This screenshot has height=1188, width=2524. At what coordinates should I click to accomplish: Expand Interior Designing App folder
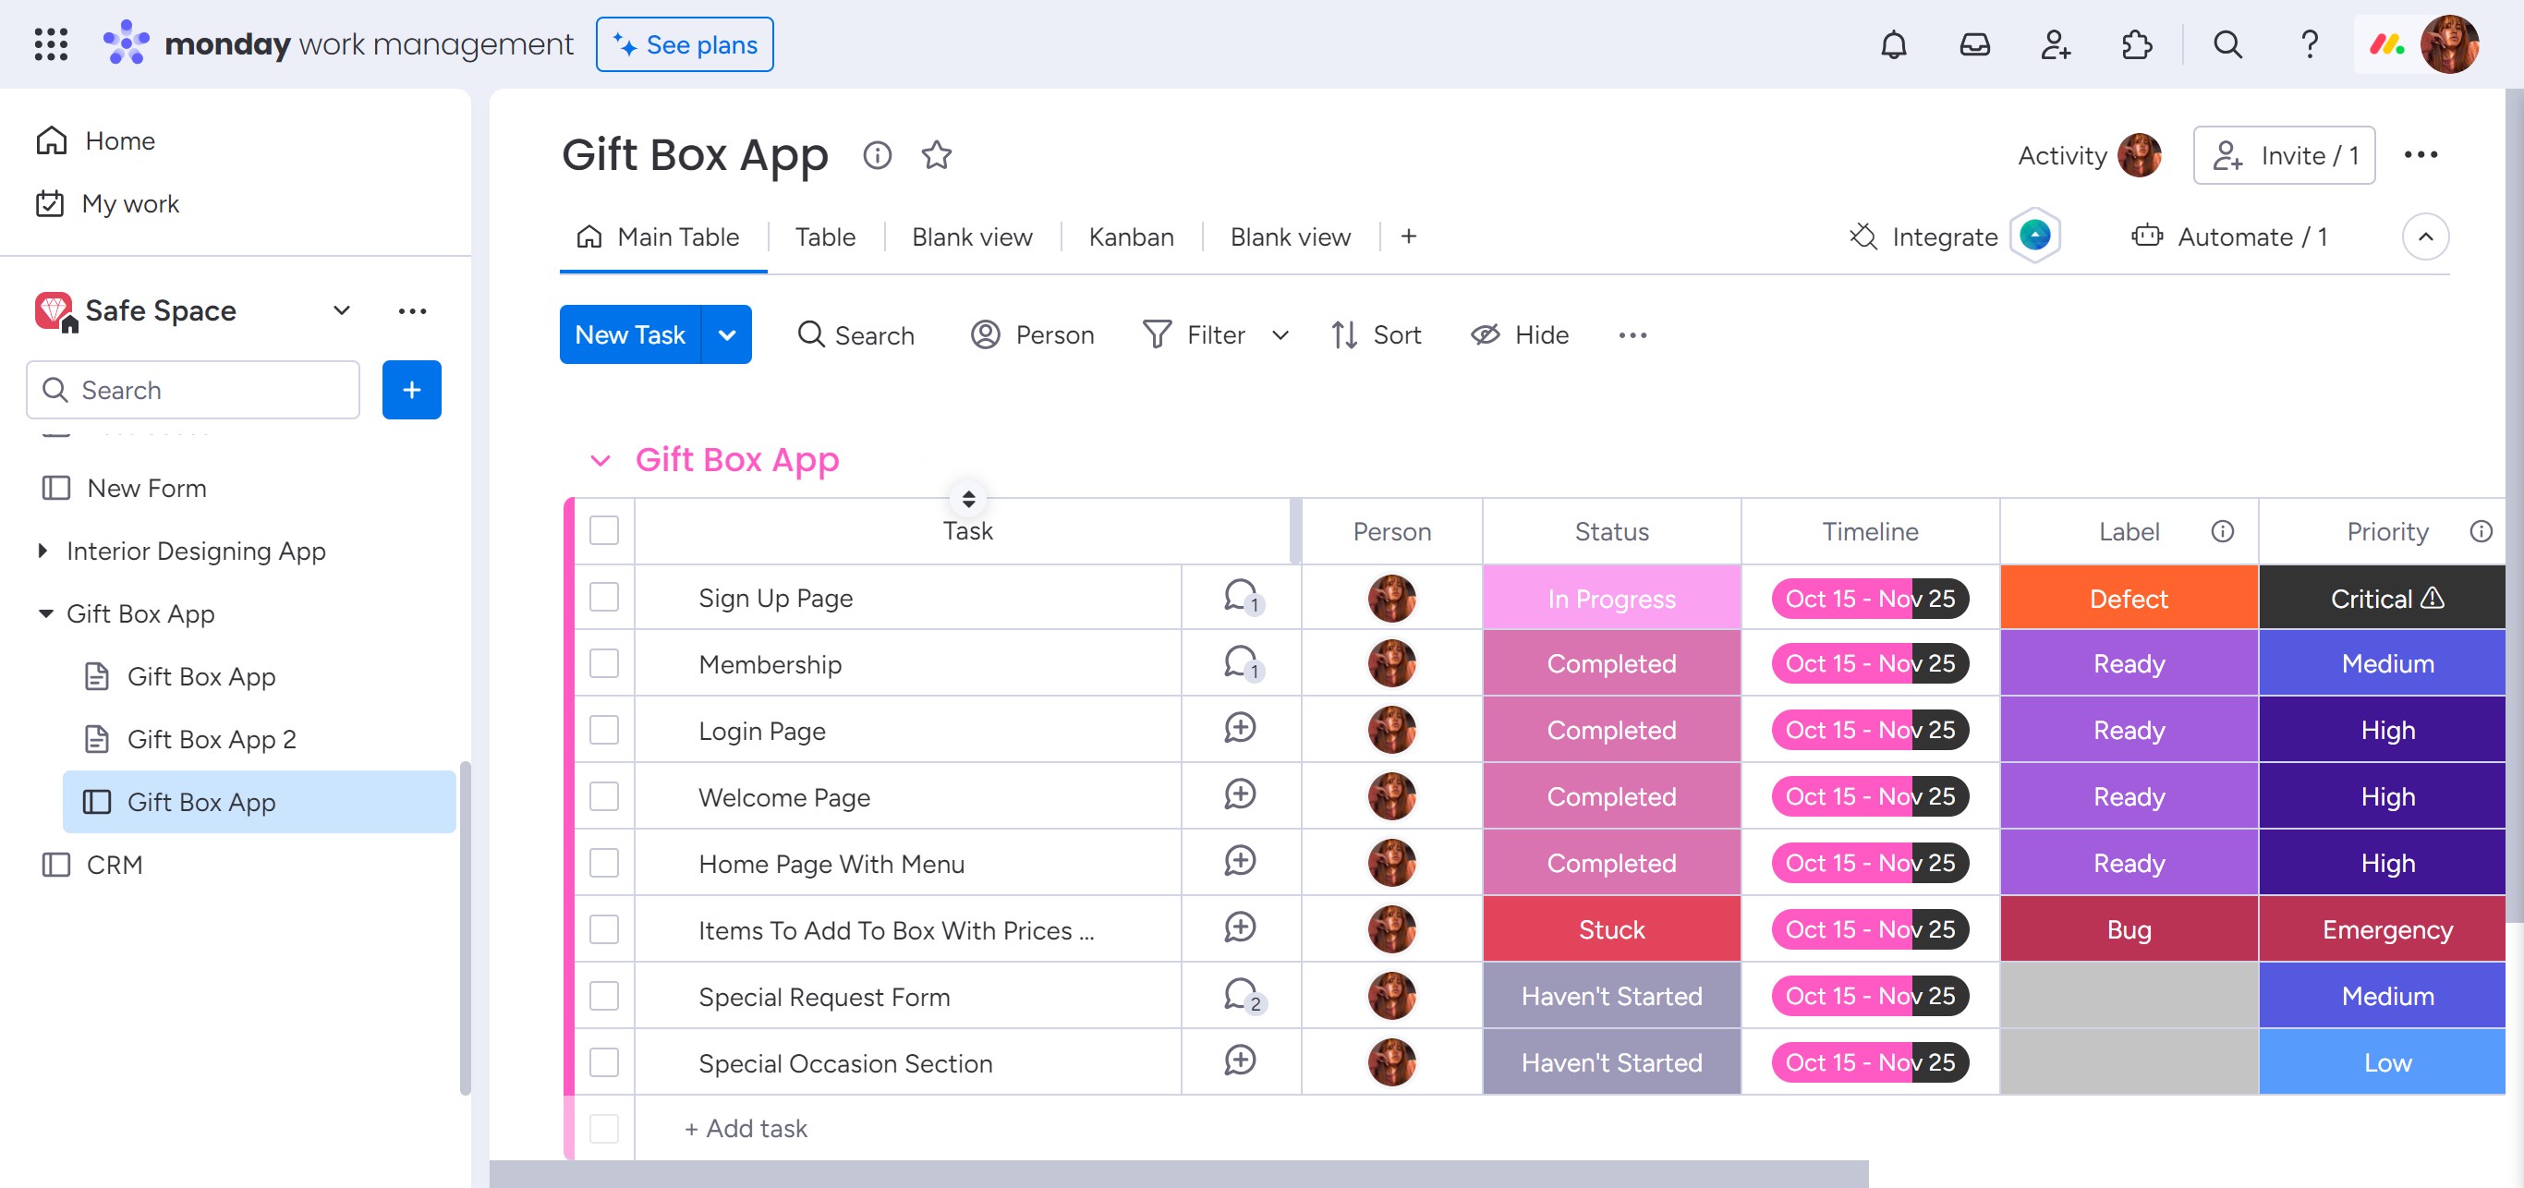(x=42, y=552)
